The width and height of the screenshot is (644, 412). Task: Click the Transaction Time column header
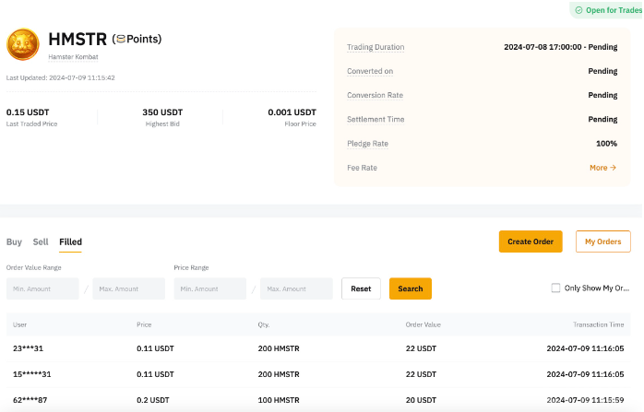point(599,324)
